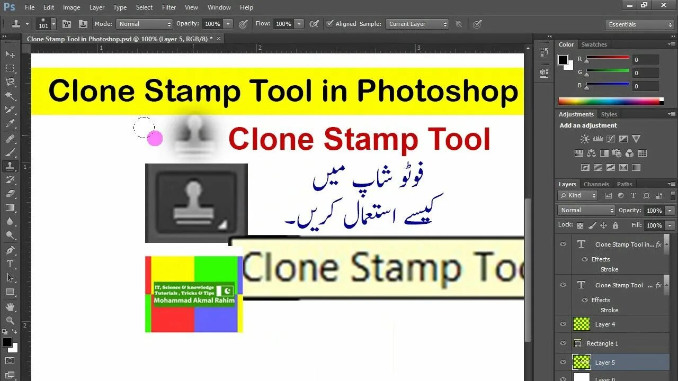This screenshot has width=678, height=381.
Task: Toggle lock transparent pixels
Action: pyautogui.click(x=580, y=225)
